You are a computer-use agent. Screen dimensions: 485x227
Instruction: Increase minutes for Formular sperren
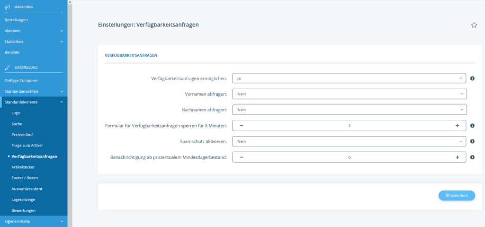(x=457, y=126)
